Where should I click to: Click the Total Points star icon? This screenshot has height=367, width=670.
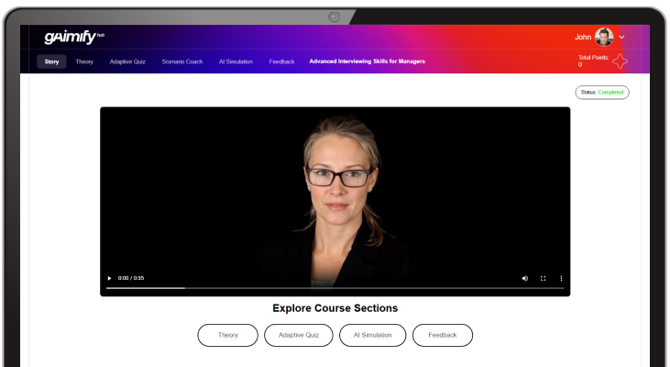[620, 61]
